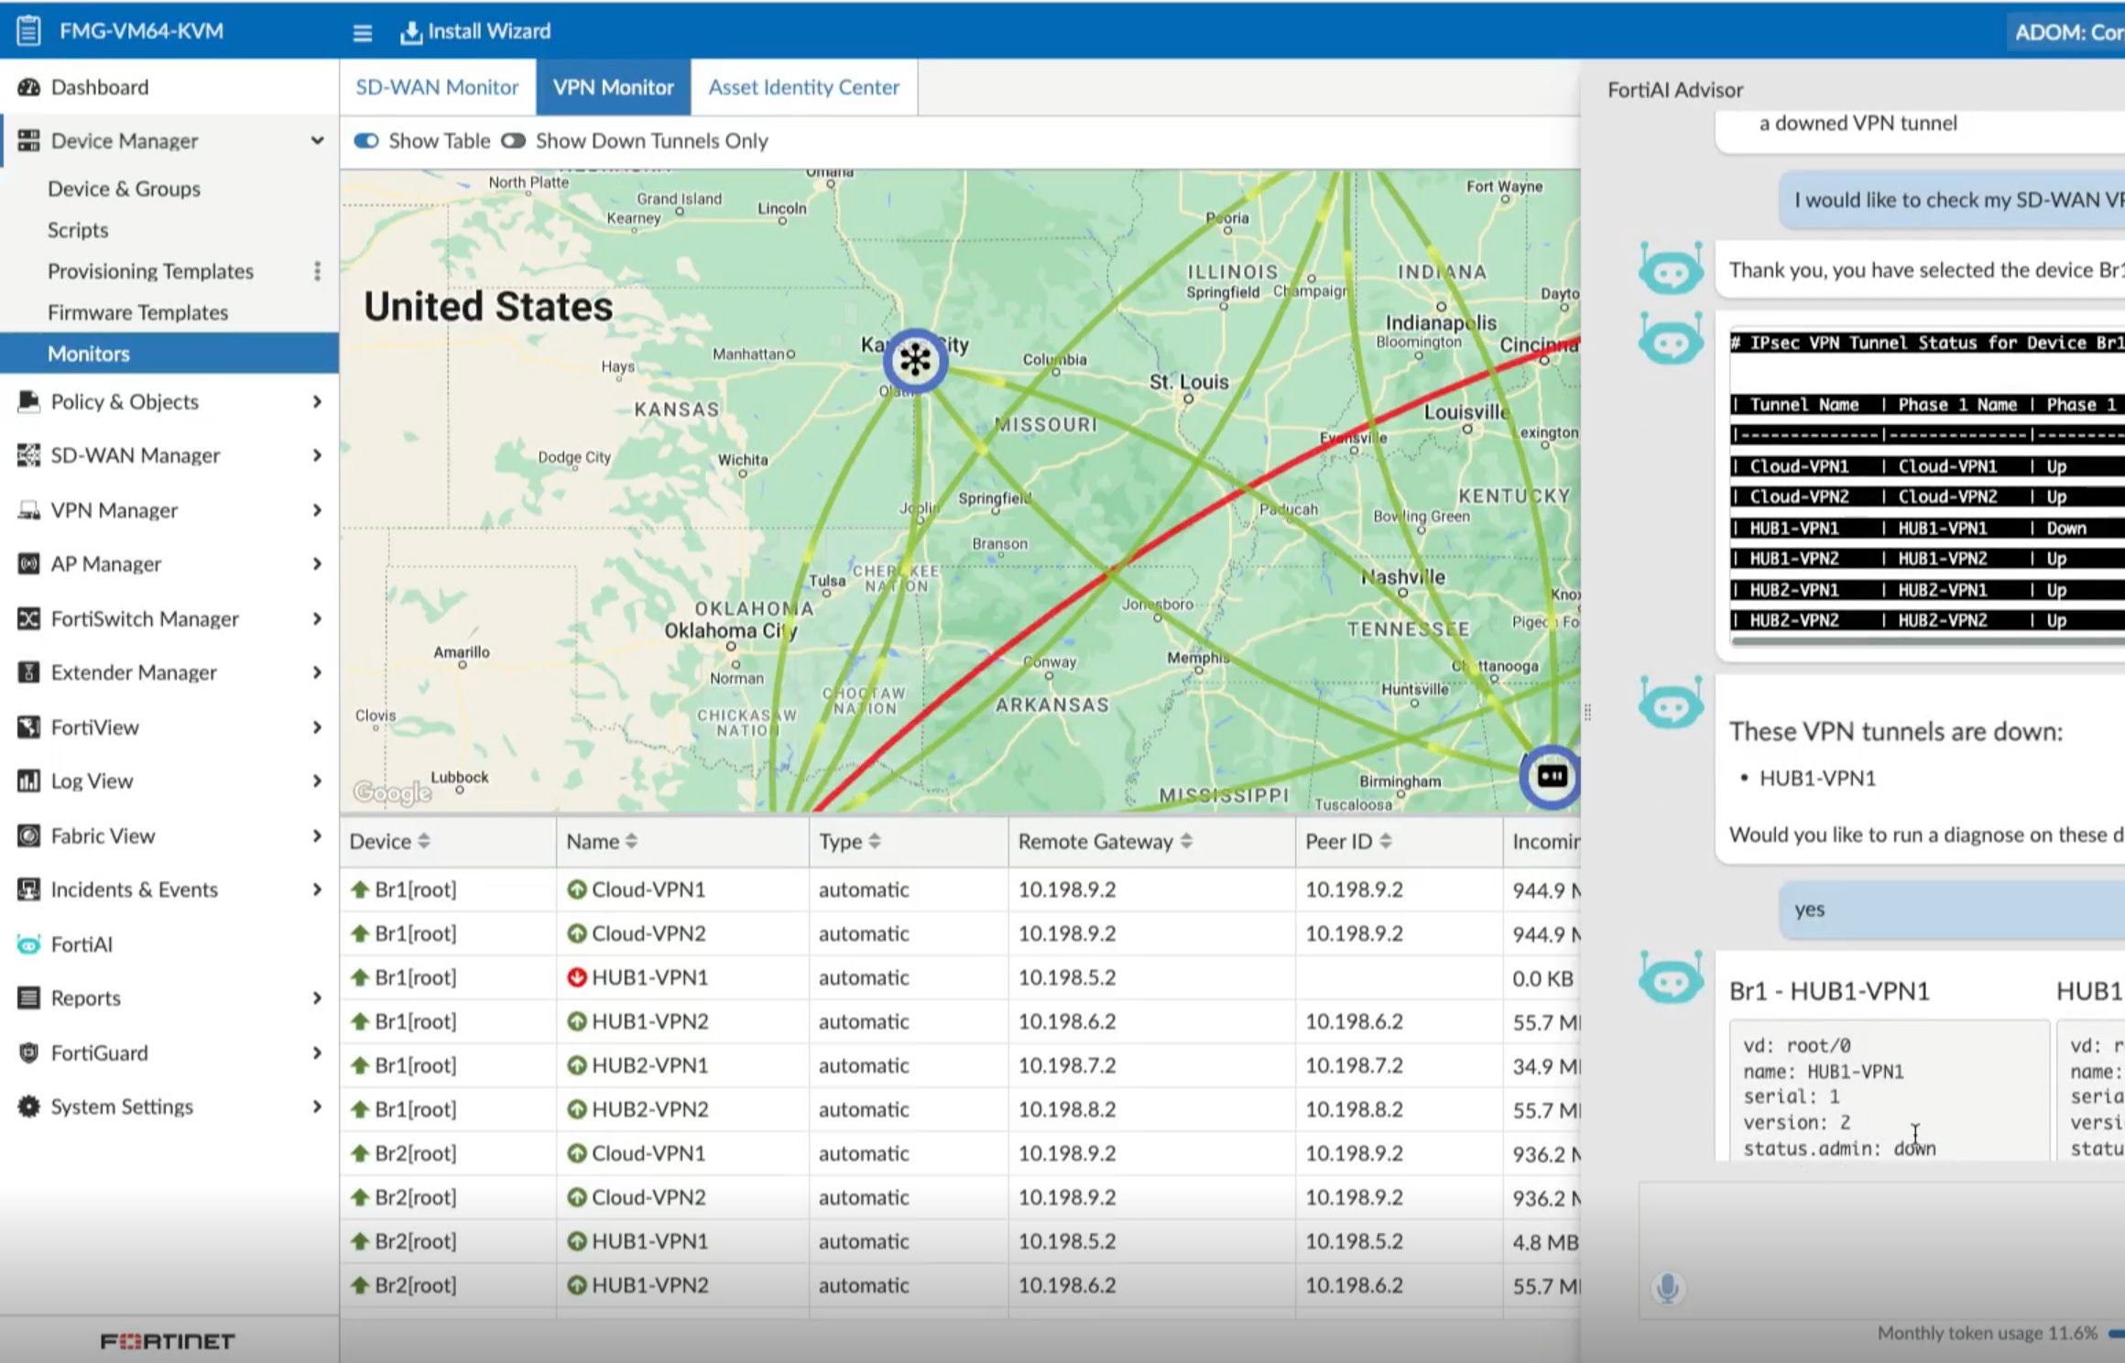Switch to the SD-WAN Monitor tab

coord(437,87)
